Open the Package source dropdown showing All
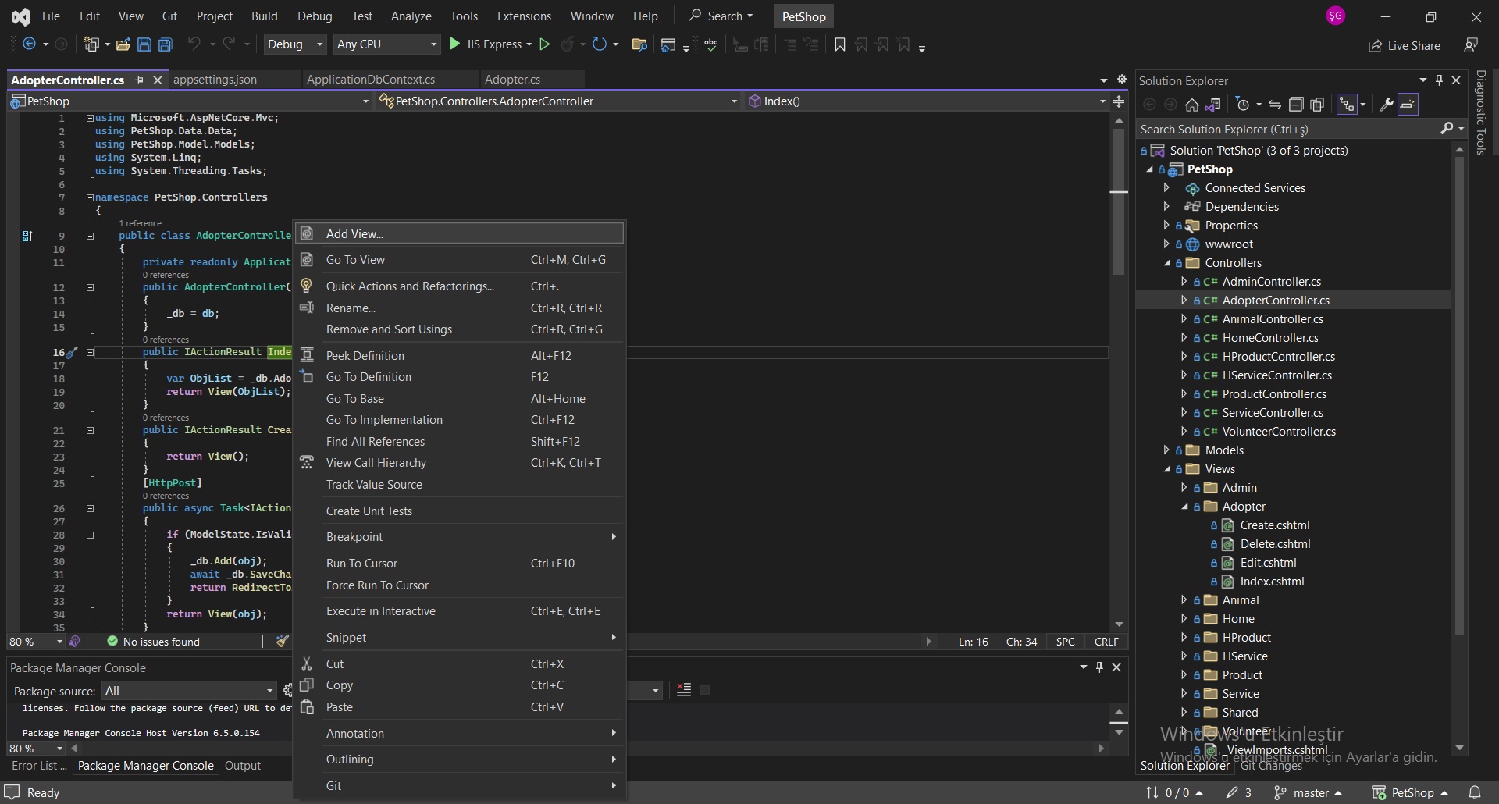This screenshot has width=1499, height=804. pos(188,691)
